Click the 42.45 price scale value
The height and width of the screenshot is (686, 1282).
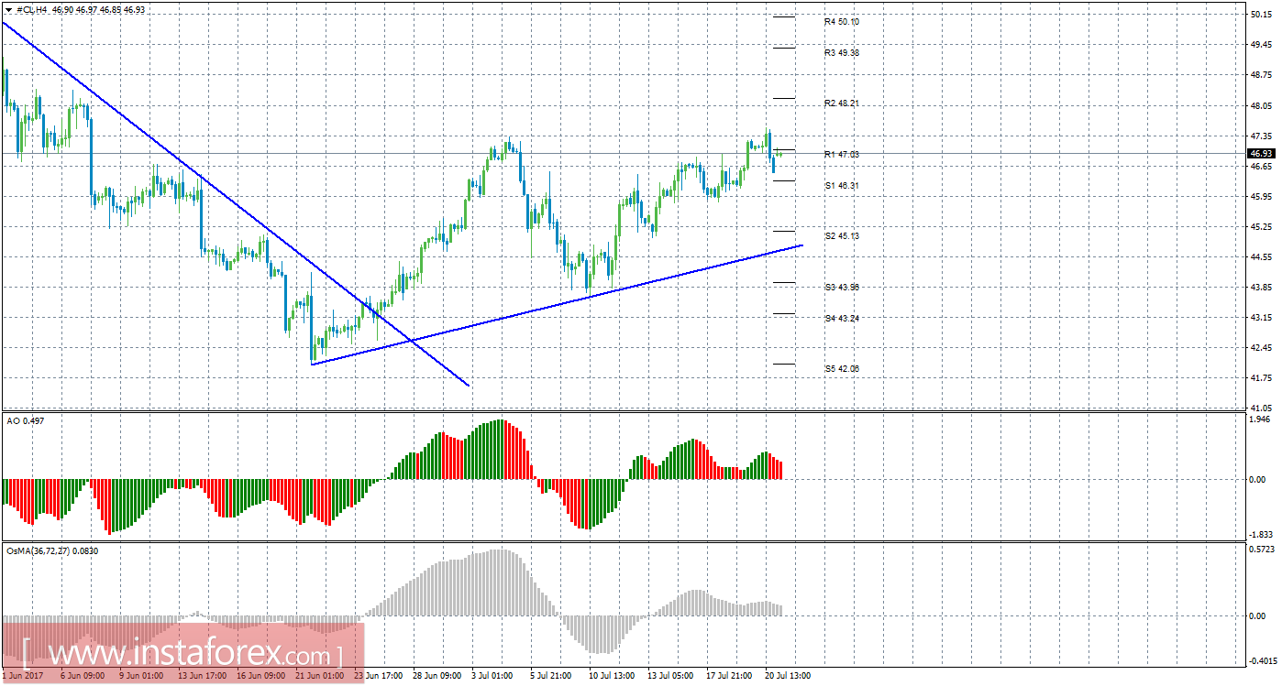1262,348
